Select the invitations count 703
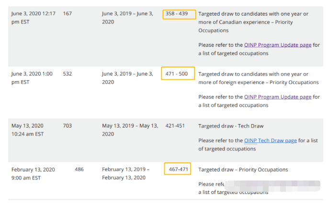The width and height of the screenshot is (327, 203). point(68,126)
